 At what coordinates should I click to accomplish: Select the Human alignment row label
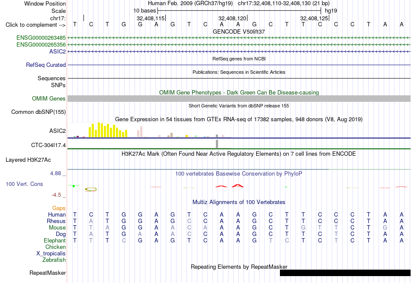57,214
